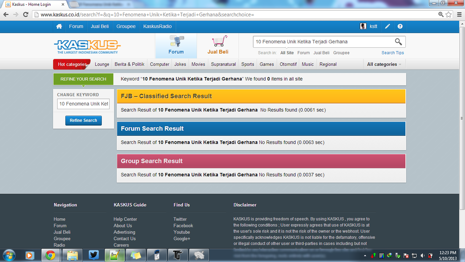
Task: Open Advertising footer link
Action: click(x=124, y=232)
